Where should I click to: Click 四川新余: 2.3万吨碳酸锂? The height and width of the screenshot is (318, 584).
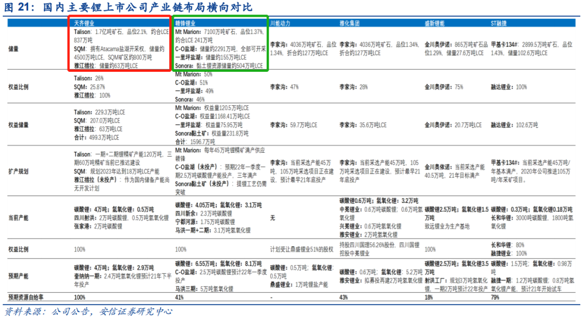click(203, 213)
